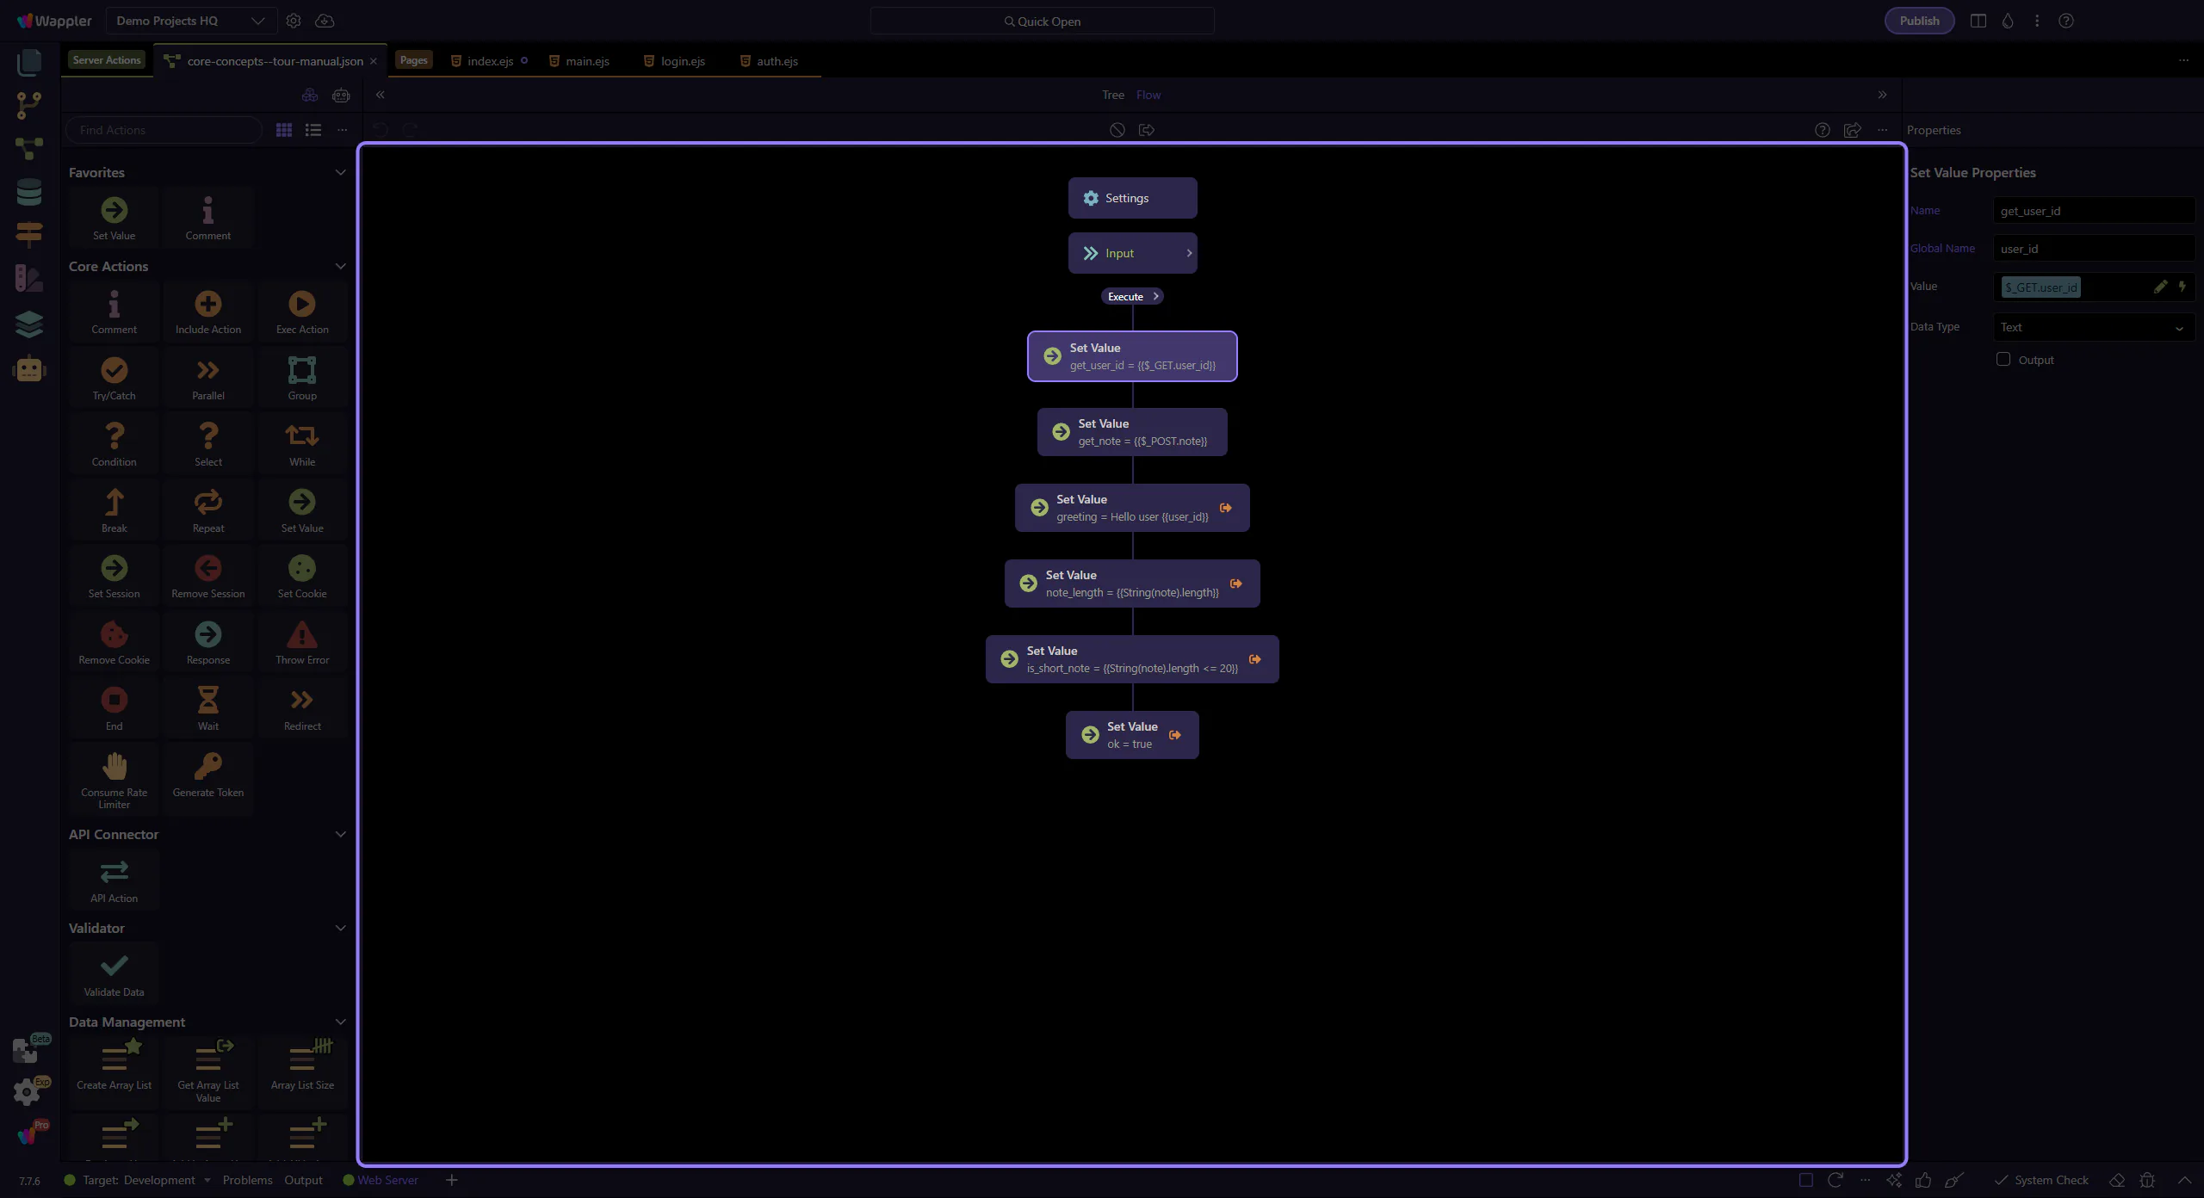The height and width of the screenshot is (1198, 2204).
Task: Switch actions panel to grid view
Action: click(x=283, y=130)
